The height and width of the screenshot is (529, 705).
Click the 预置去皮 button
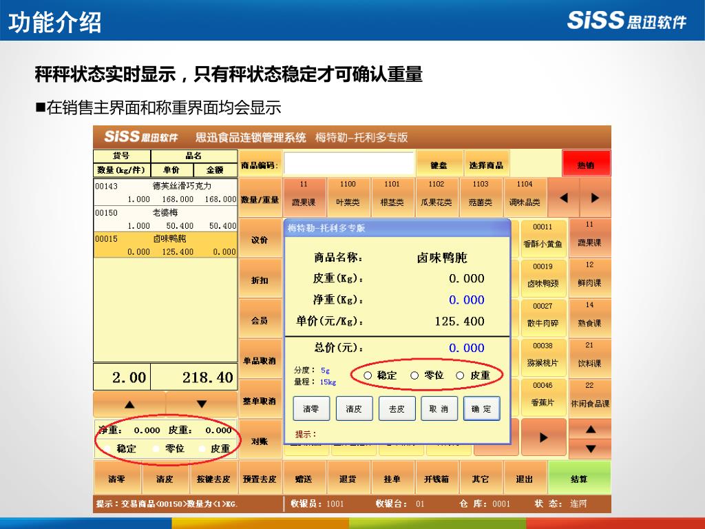tap(260, 479)
